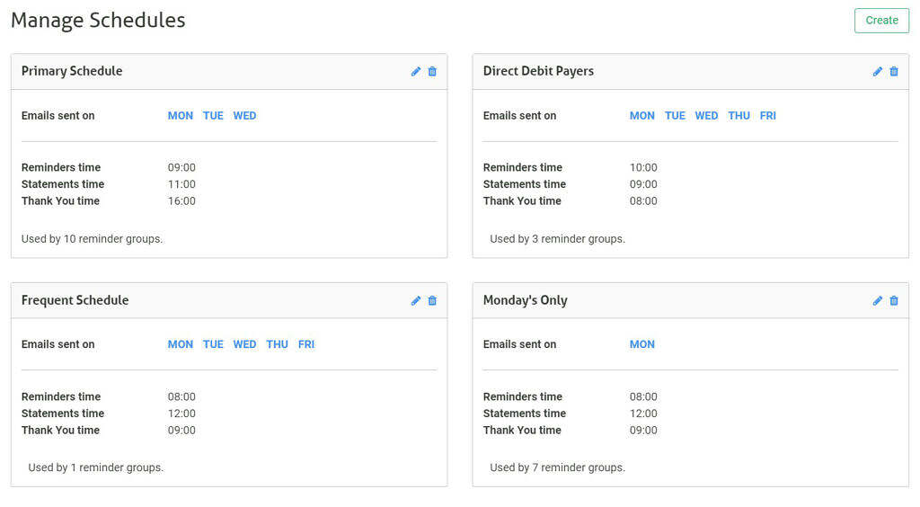920x507 pixels.
Task: Click the Primary Schedule title
Action: [x=72, y=71]
